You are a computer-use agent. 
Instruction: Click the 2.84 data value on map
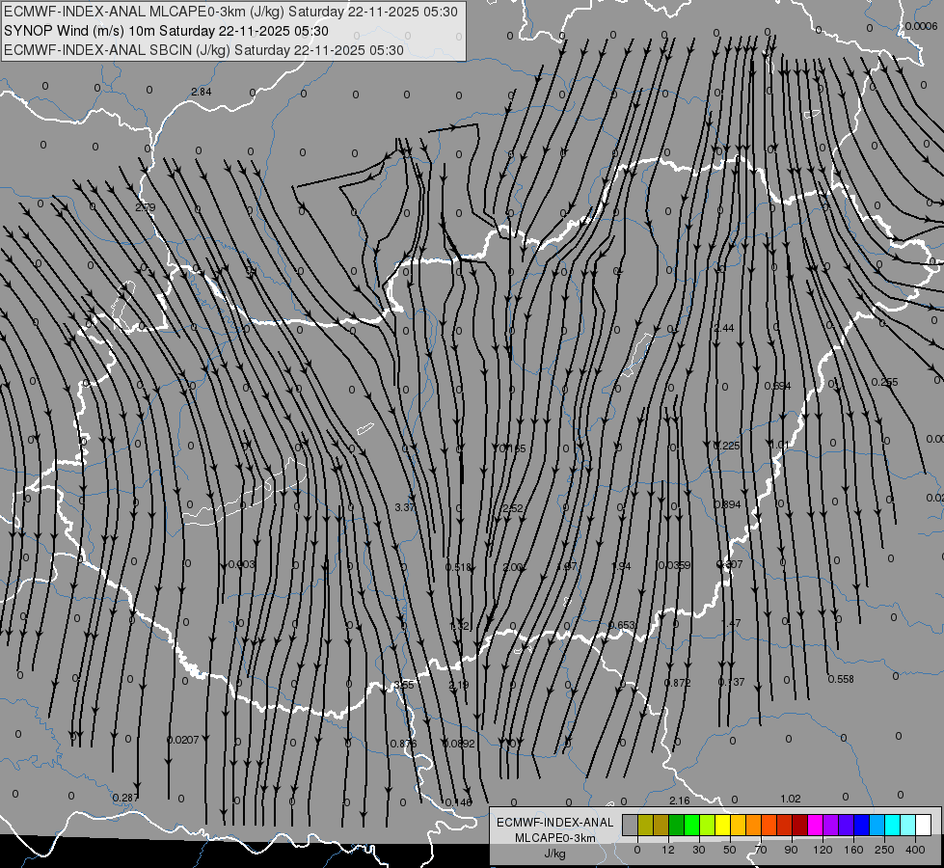point(201,92)
